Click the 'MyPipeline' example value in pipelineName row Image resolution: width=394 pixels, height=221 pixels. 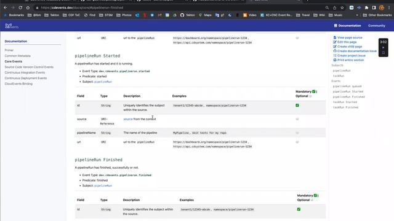[180, 133]
